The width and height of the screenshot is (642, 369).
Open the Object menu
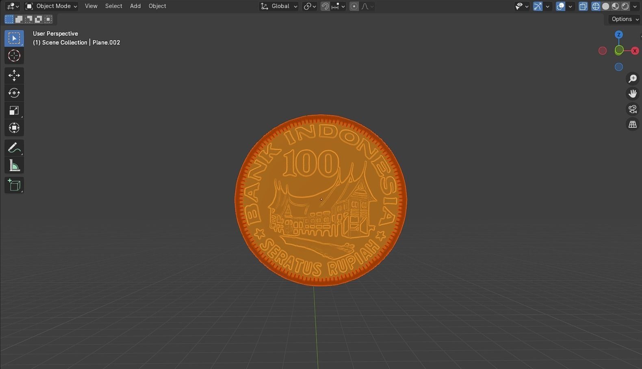point(157,6)
